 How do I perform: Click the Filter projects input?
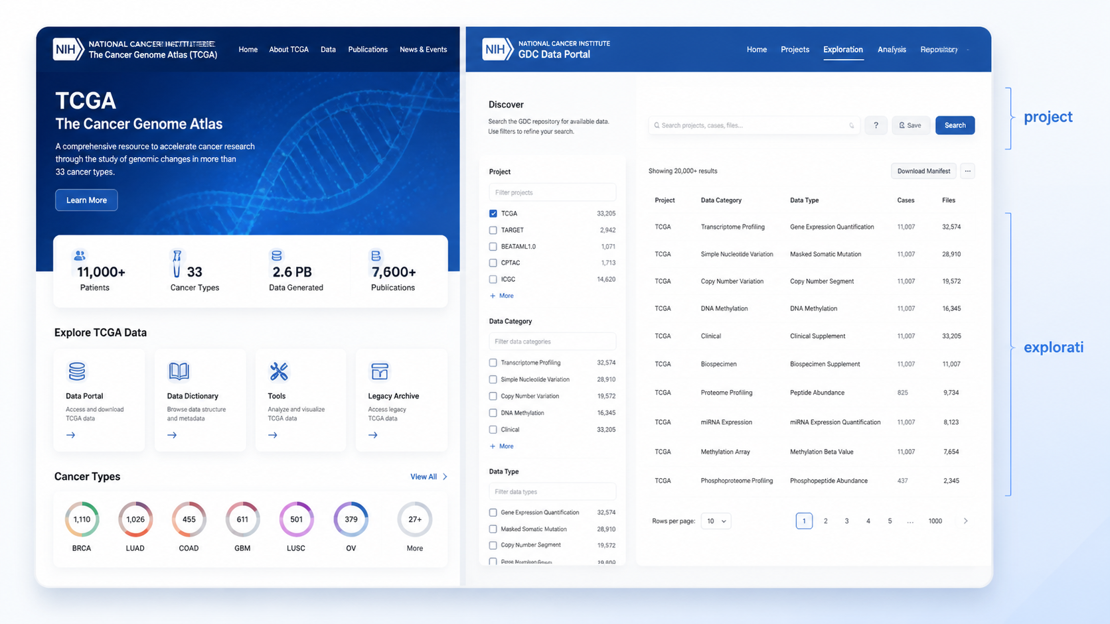pos(552,192)
